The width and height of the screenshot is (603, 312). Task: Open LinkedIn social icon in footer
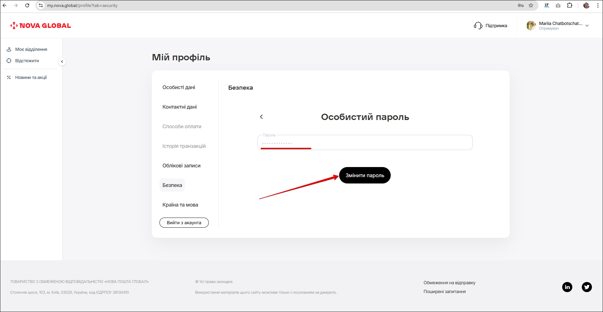[567, 287]
